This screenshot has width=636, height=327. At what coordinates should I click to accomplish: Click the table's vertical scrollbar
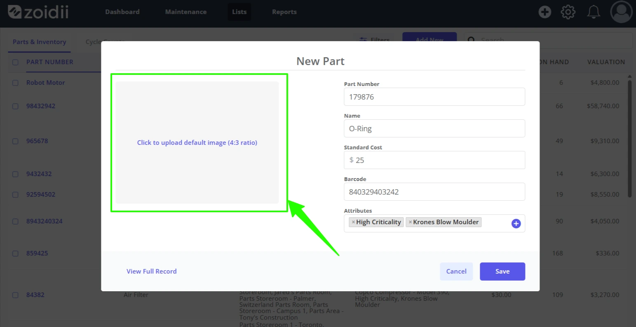[x=629, y=138]
